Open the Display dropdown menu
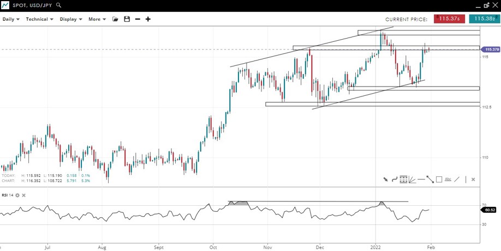The width and height of the screenshot is (501, 251). [x=71, y=19]
